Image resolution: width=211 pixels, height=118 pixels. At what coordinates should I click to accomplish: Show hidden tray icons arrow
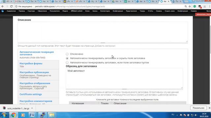(x=177, y=115)
